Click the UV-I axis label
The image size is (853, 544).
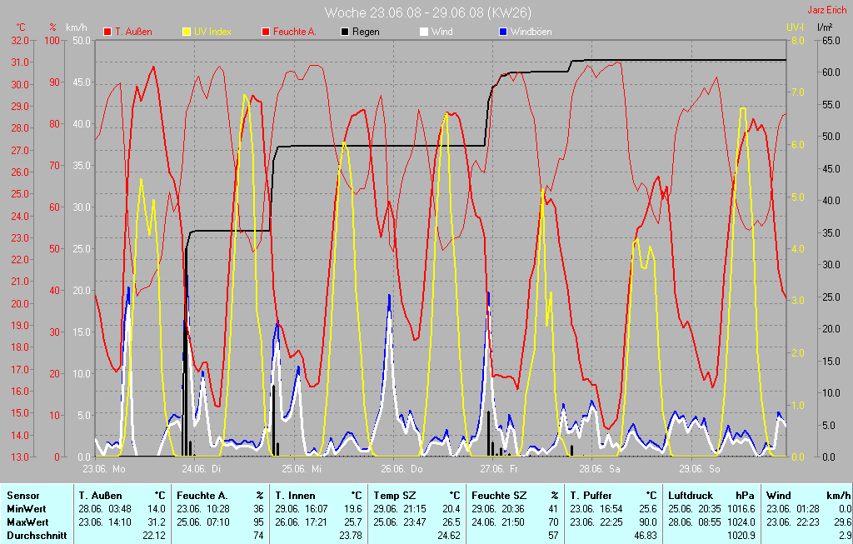pyautogui.click(x=796, y=27)
